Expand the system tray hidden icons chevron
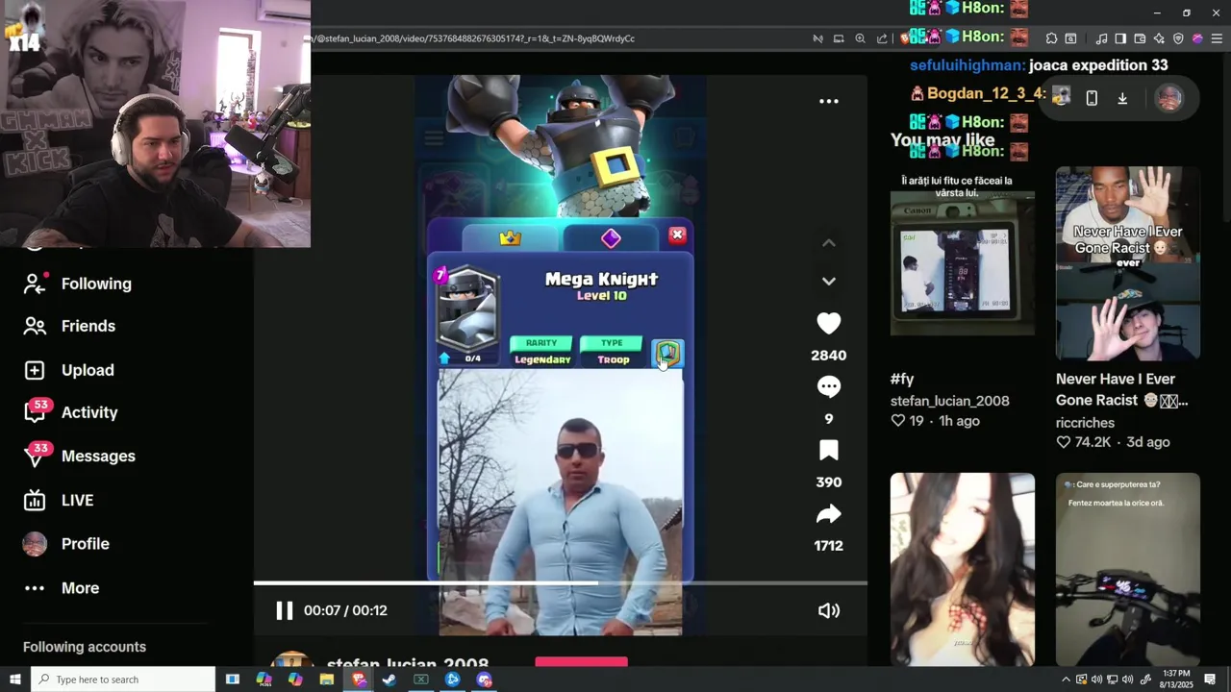 click(x=1066, y=680)
